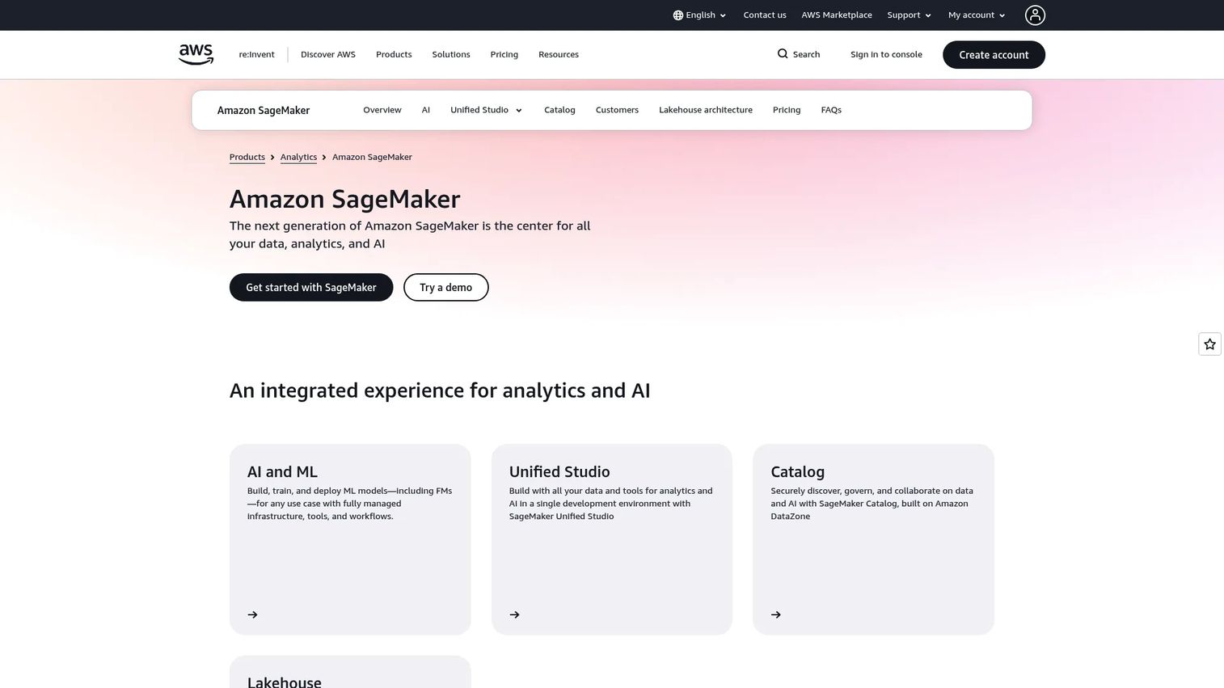Image resolution: width=1224 pixels, height=688 pixels.
Task: Switch to the AI tab
Action: pos(426,110)
